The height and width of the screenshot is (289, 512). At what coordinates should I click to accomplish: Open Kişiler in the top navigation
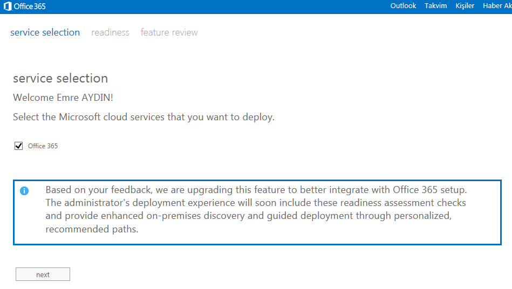pyautogui.click(x=465, y=6)
